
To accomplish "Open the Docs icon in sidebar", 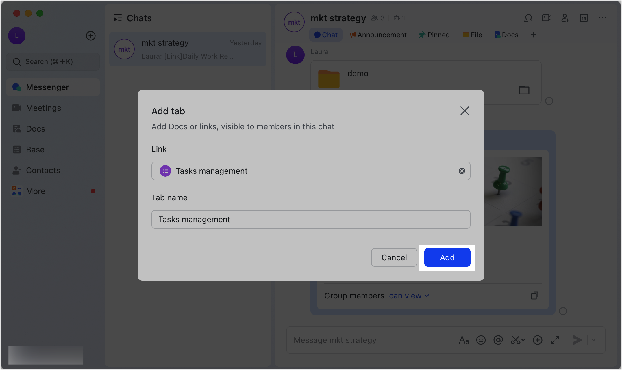I will (x=16, y=129).
